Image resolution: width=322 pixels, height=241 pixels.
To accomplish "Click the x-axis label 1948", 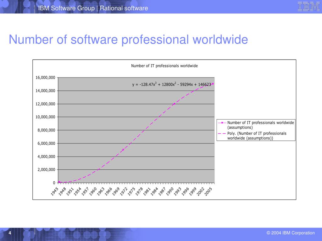I will 62,192.
